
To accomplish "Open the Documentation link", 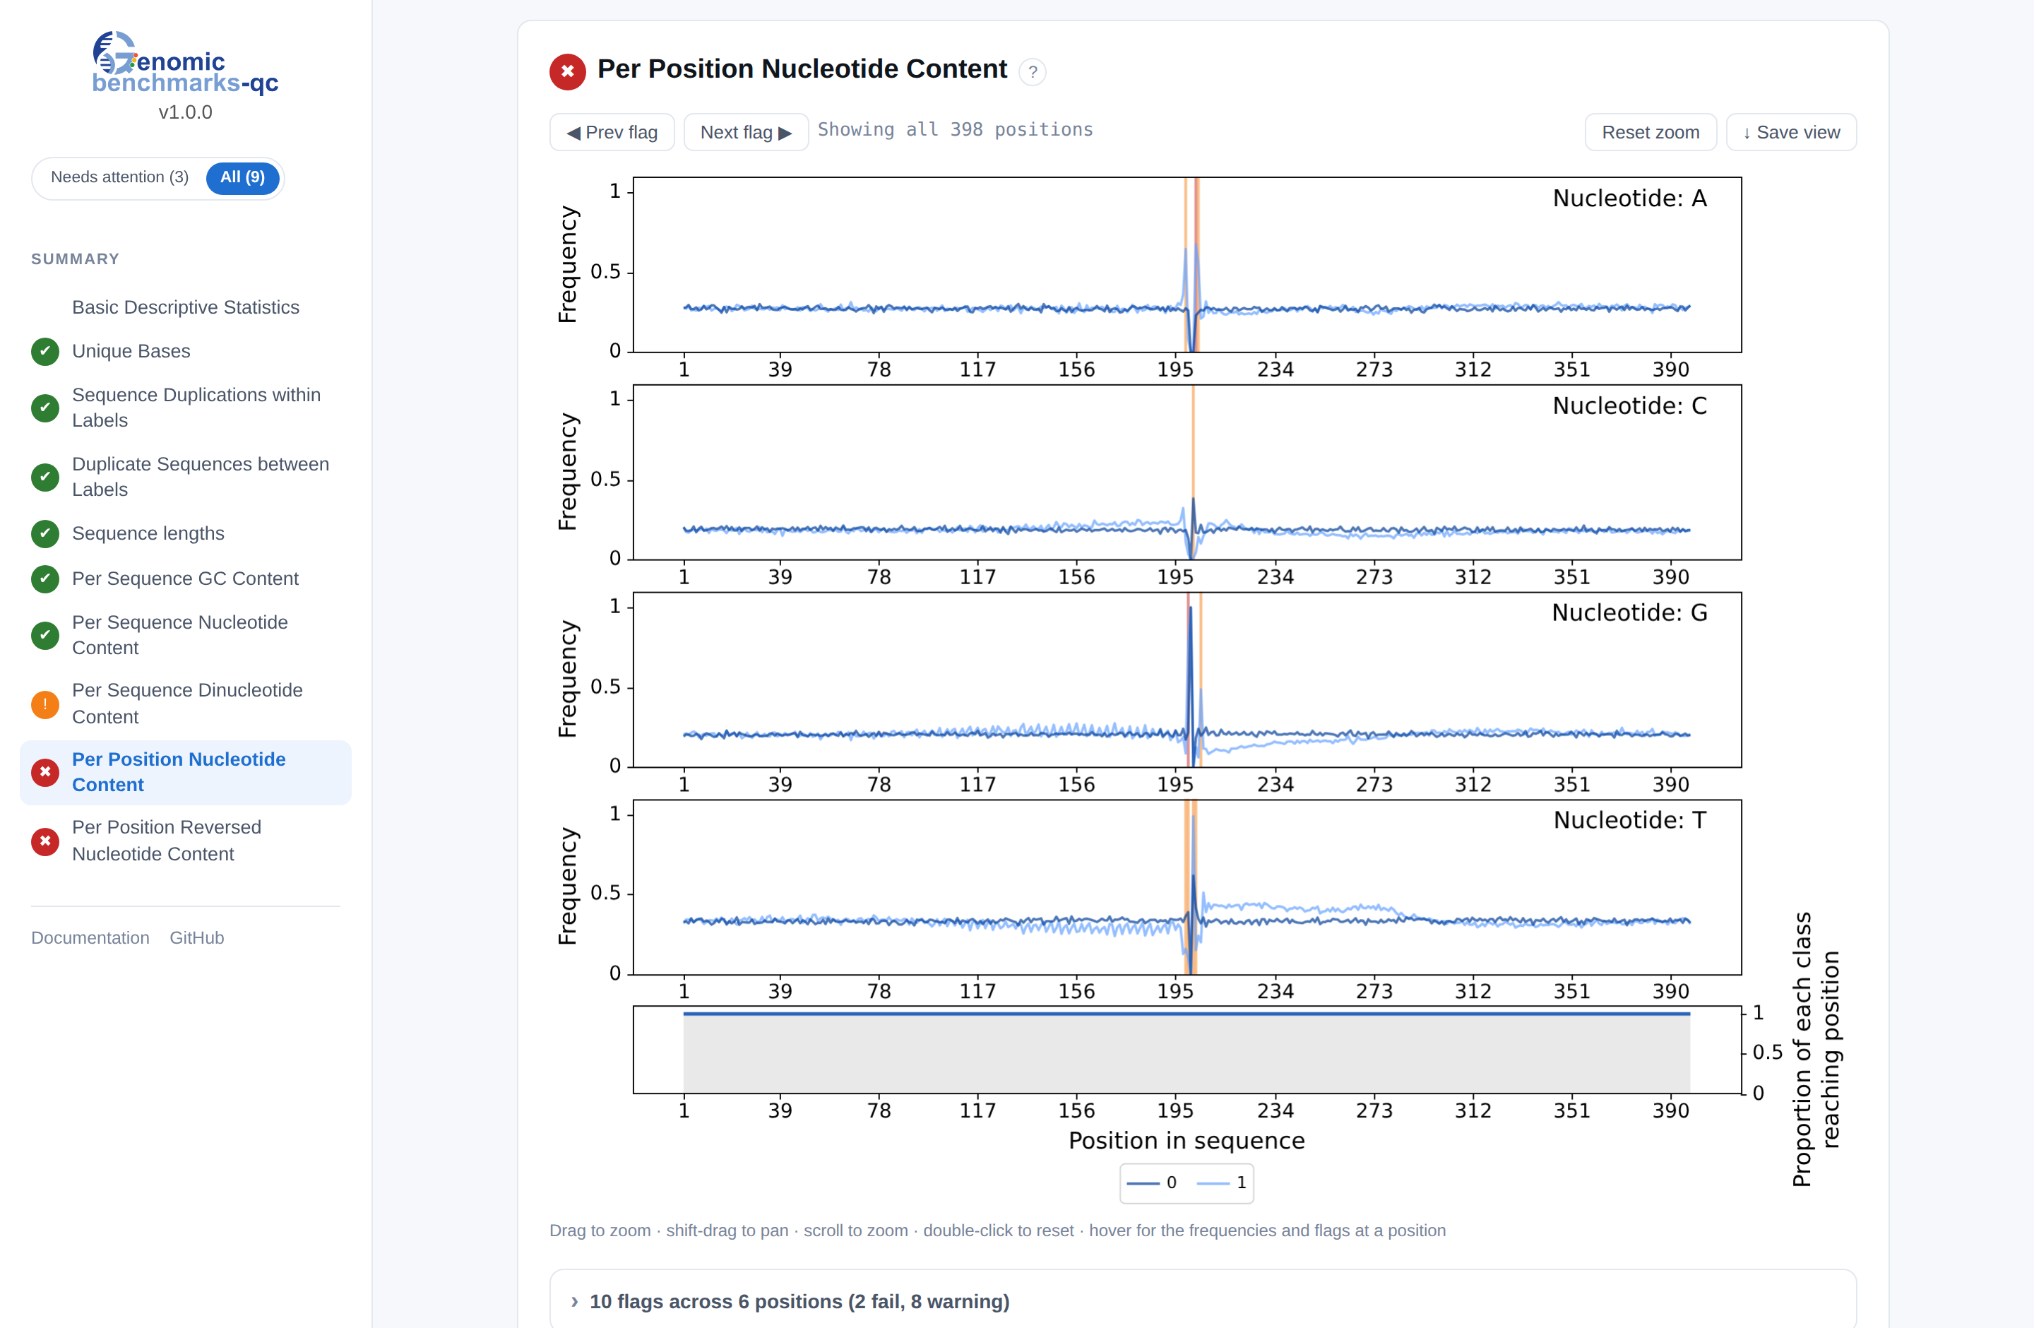I will [x=90, y=937].
